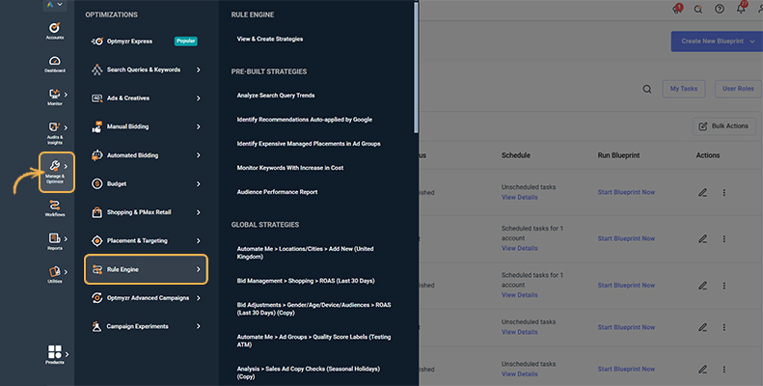The image size is (763, 386).
Task: Click the Rule Engine menu scrollbar
Action: (416, 68)
